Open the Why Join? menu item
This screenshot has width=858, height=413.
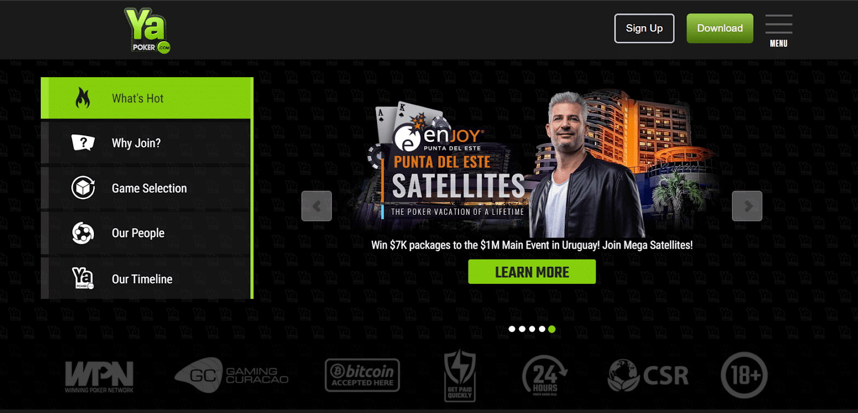146,143
